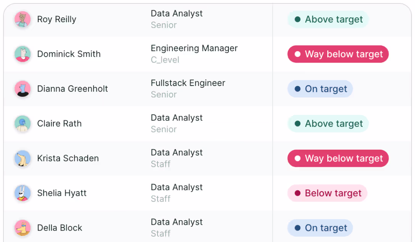Click Dianna Greenholt's On target badge

pos(320,89)
